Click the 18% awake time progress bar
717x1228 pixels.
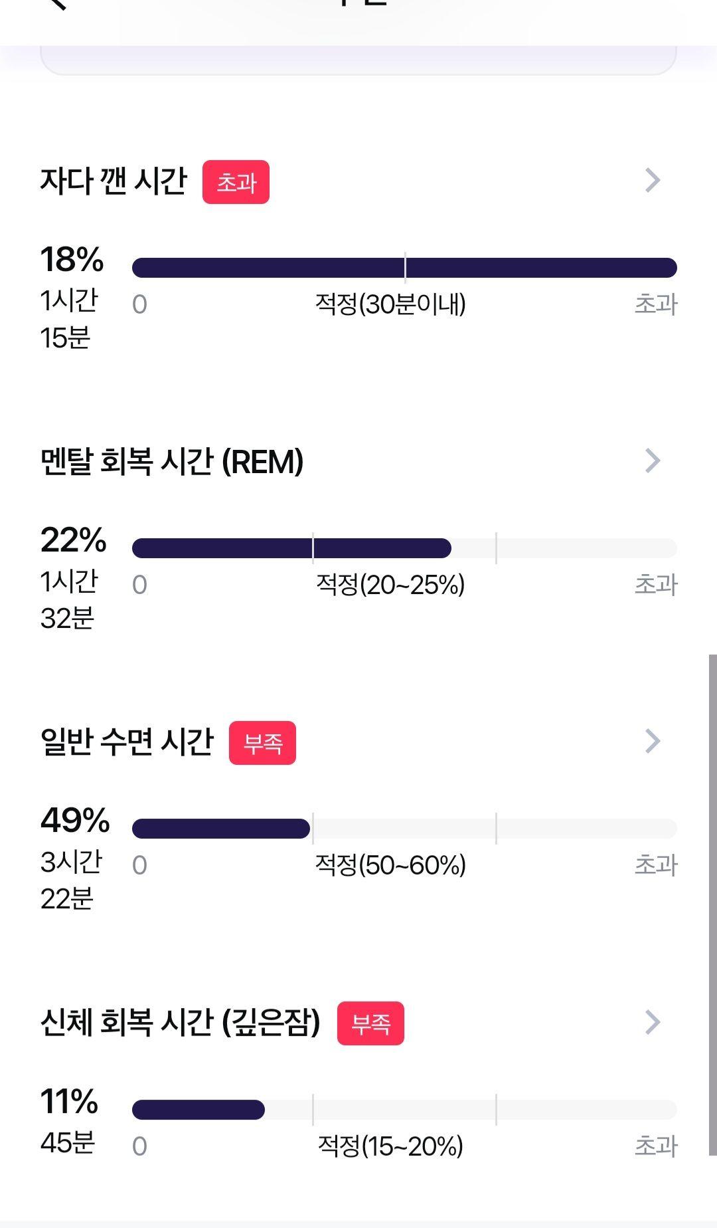click(404, 268)
